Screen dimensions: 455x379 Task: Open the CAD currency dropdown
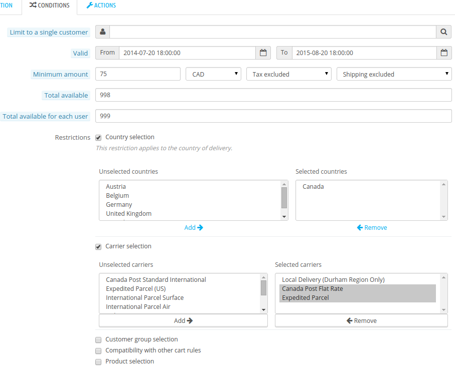(x=213, y=74)
